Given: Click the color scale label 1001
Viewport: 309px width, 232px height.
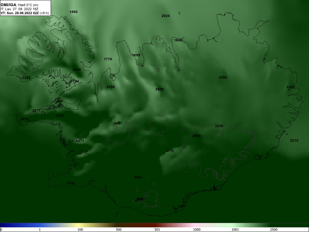Looking at the screenshot, I should coord(235,230).
